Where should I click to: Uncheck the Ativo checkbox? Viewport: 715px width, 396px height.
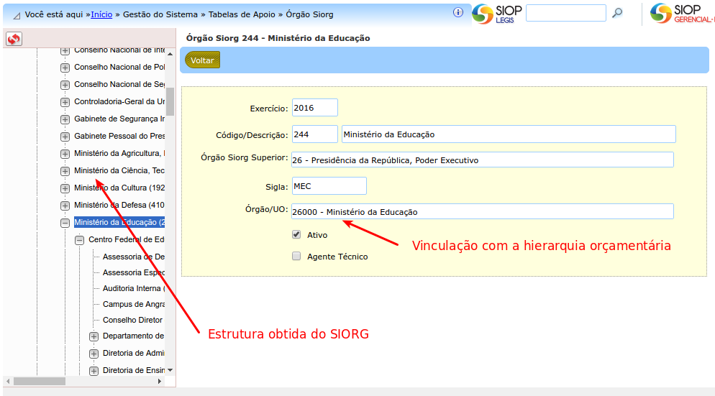[x=296, y=234]
